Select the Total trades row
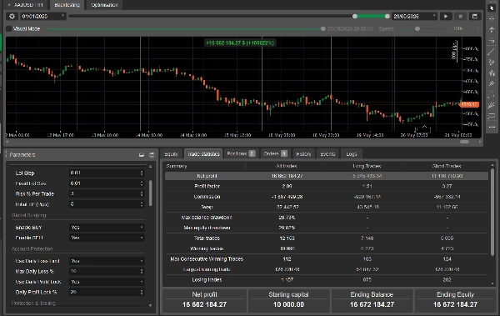The width and height of the screenshot is (500, 316). tap(327, 238)
